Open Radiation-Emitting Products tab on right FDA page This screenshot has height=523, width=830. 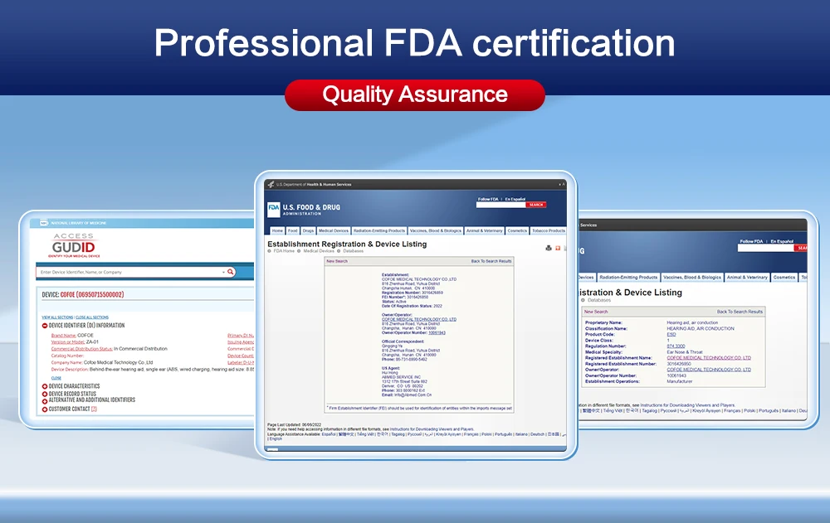[x=628, y=277]
